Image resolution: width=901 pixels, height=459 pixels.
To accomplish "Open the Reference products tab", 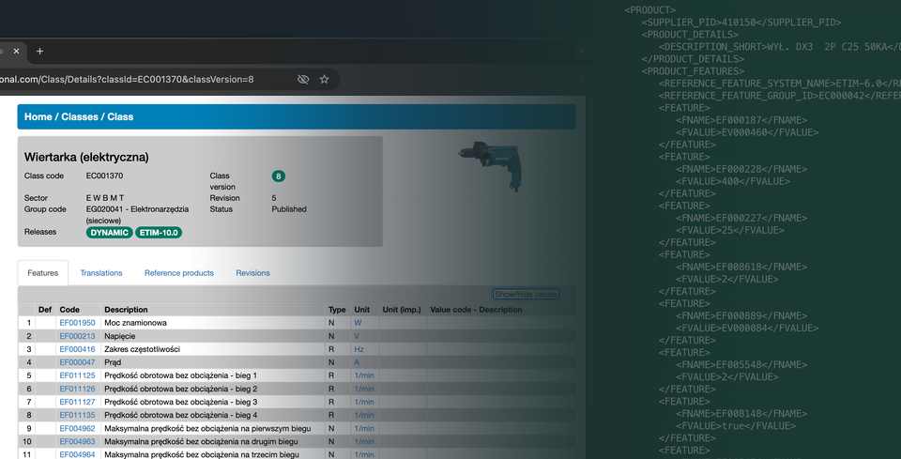I will pyautogui.click(x=178, y=273).
